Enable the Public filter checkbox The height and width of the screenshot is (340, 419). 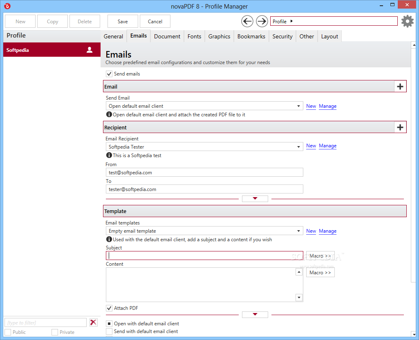pyautogui.click(x=8, y=332)
